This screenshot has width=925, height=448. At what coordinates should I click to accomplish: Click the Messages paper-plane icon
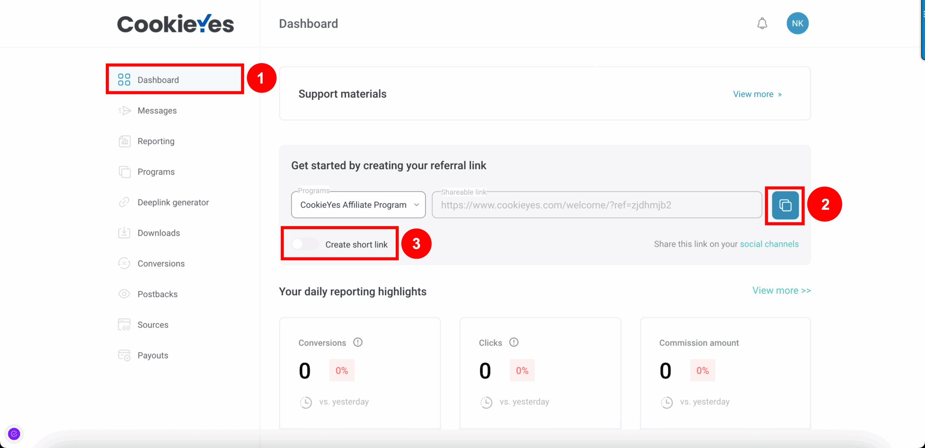(124, 110)
